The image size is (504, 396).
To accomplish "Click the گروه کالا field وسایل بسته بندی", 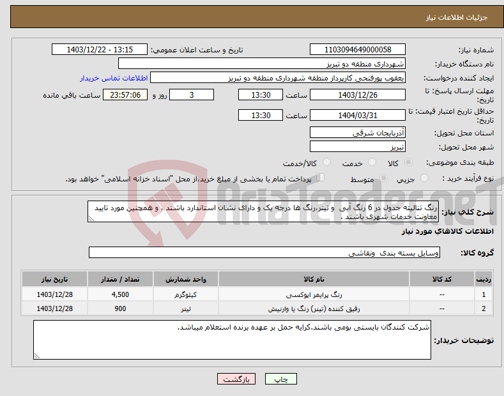I will click(x=264, y=253).
